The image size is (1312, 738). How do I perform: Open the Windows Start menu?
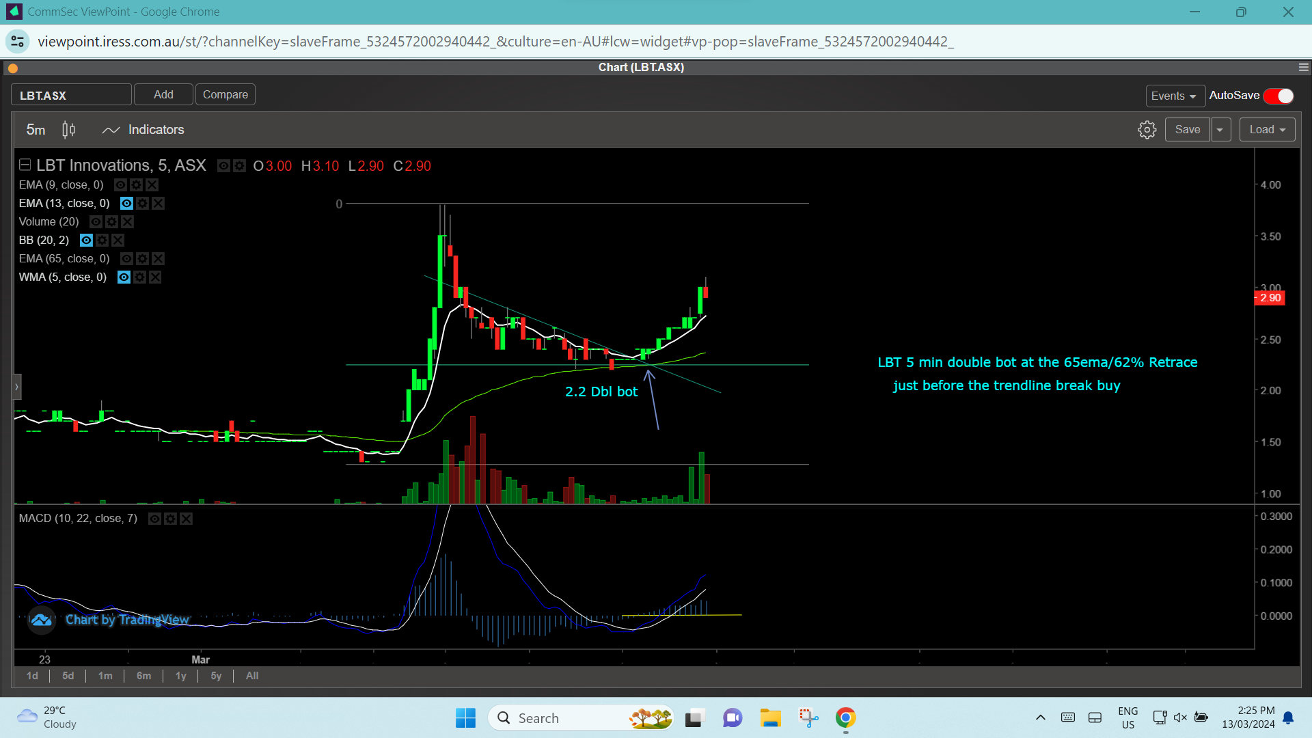(465, 718)
